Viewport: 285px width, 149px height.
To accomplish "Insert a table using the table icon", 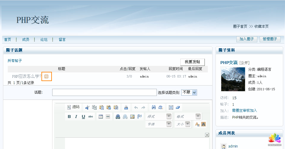I will (x=101, y=117).
